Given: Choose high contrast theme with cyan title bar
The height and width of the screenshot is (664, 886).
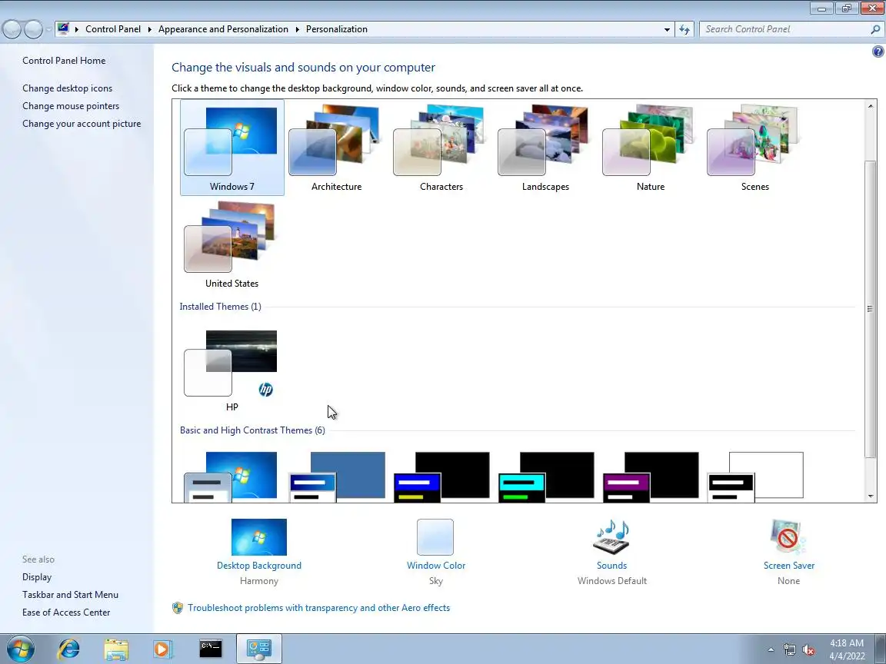Looking at the screenshot, I should point(546,476).
